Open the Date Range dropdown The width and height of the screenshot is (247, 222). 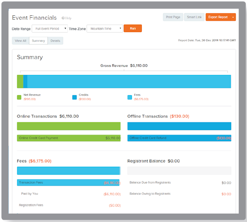pos(50,29)
